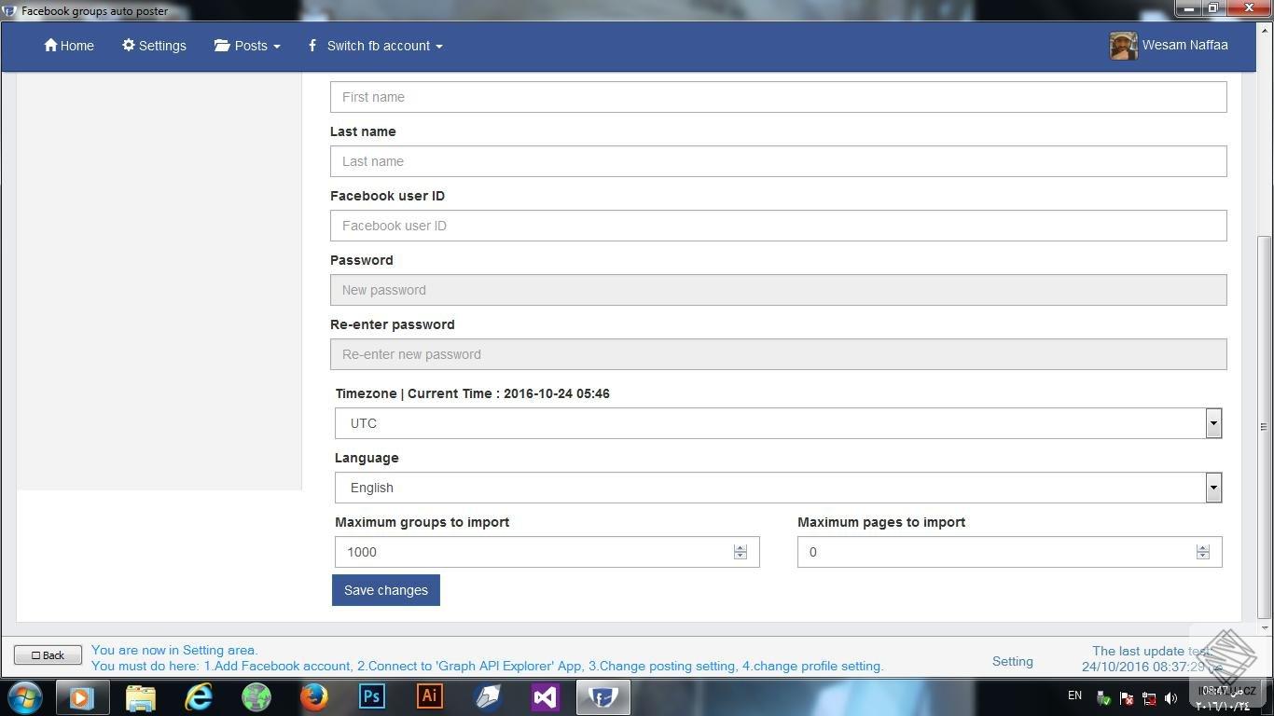Open the Timezone dropdown showing UTC
Viewport: 1274px width, 716px height.
click(778, 423)
